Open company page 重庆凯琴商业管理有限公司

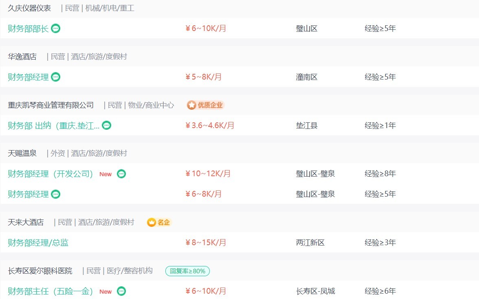click(51, 105)
